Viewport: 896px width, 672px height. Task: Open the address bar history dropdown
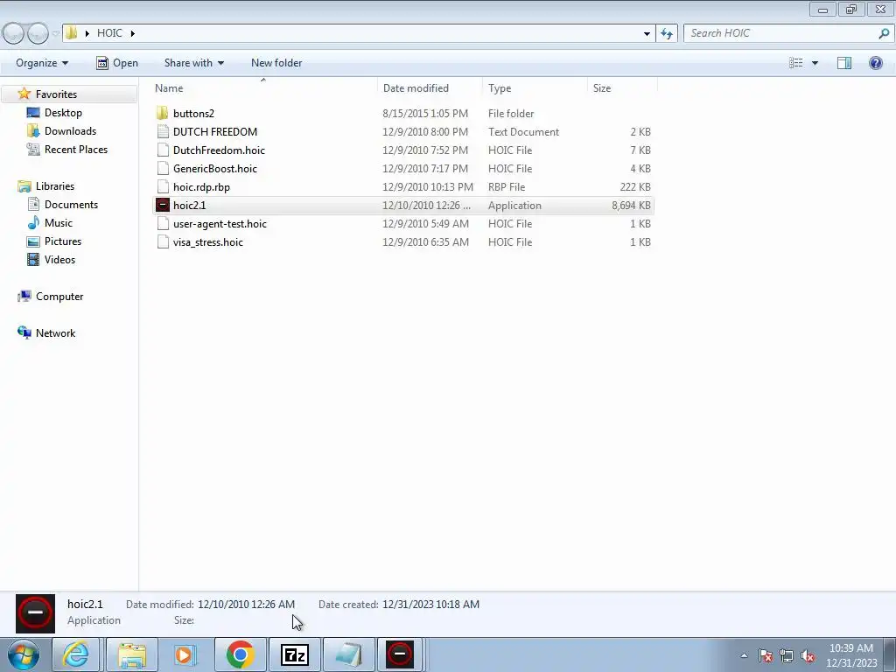(647, 33)
